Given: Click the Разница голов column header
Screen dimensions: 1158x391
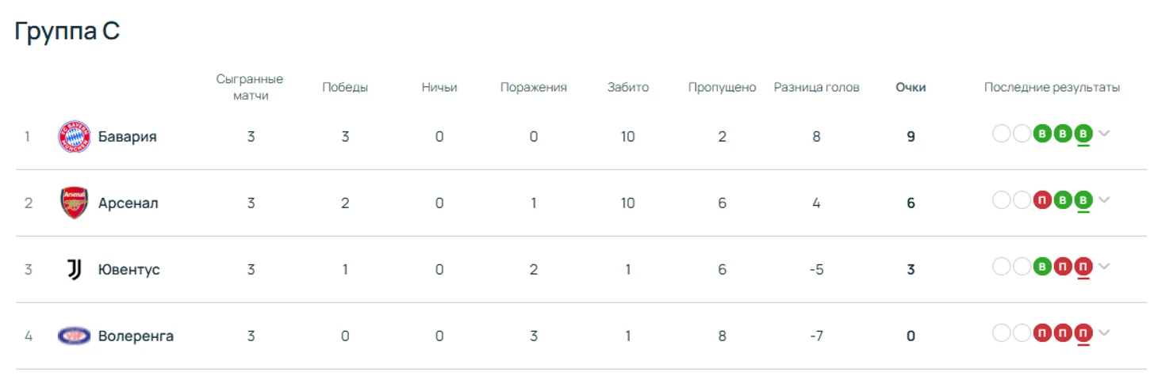Looking at the screenshot, I should pyautogui.click(x=816, y=87).
